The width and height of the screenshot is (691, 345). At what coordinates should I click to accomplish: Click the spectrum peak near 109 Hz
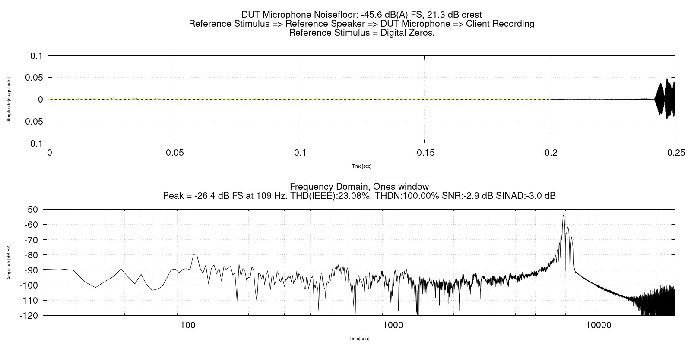coord(195,254)
